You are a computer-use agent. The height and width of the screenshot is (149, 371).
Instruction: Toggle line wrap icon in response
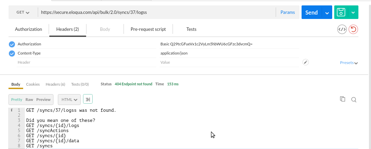(88, 99)
